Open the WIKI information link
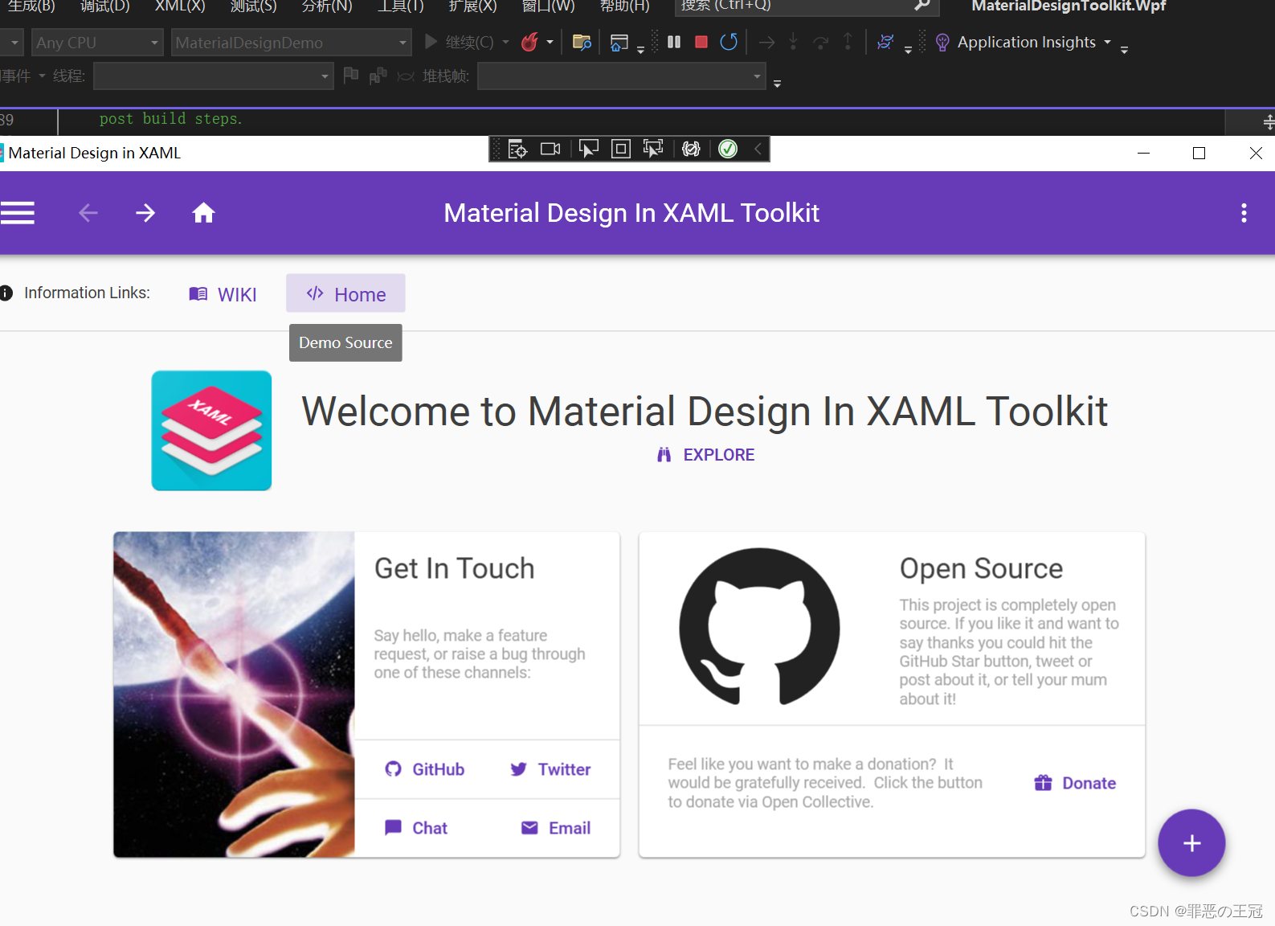The height and width of the screenshot is (926, 1275). click(x=223, y=294)
